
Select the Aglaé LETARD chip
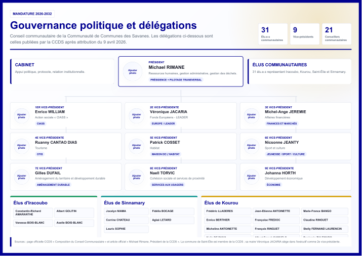(x=172, y=220)
